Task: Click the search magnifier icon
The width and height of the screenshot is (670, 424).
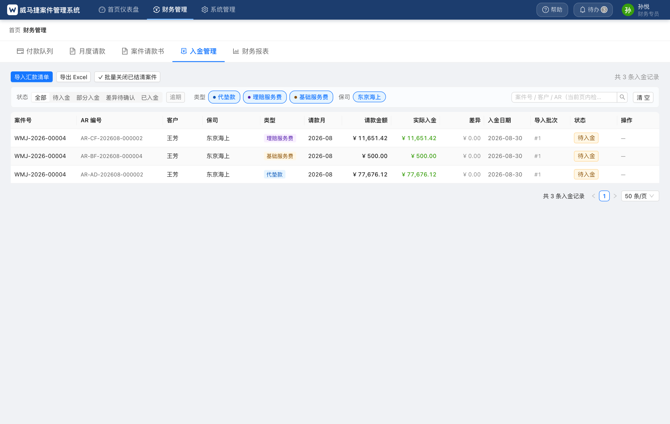Action: [x=622, y=97]
